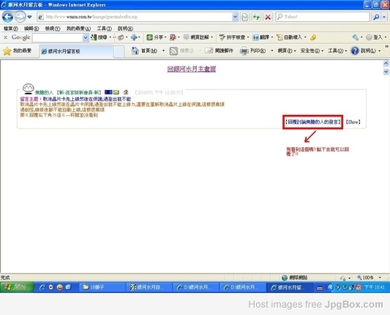
Task: Click the Favorites star icon
Action: pyautogui.click(x=7, y=51)
